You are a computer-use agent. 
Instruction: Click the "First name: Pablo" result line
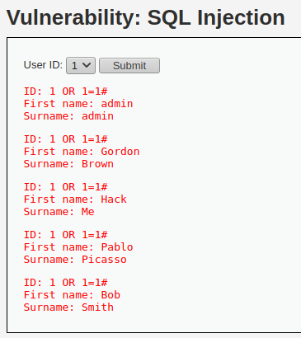[78, 247]
